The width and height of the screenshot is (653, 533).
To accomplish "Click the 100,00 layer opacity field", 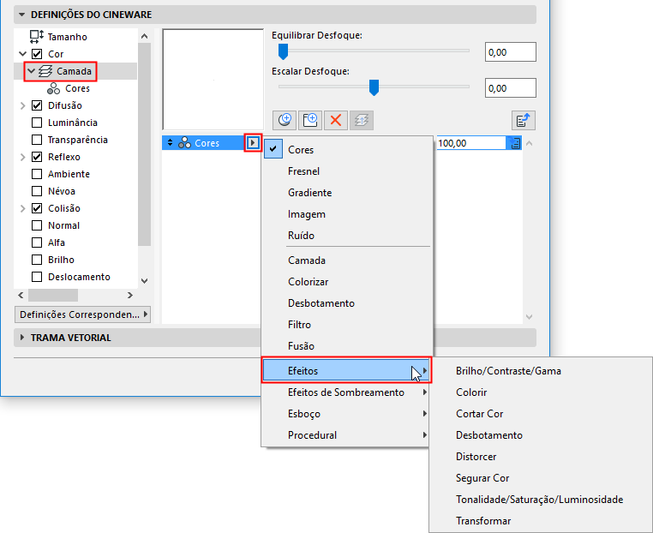I will [x=471, y=143].
